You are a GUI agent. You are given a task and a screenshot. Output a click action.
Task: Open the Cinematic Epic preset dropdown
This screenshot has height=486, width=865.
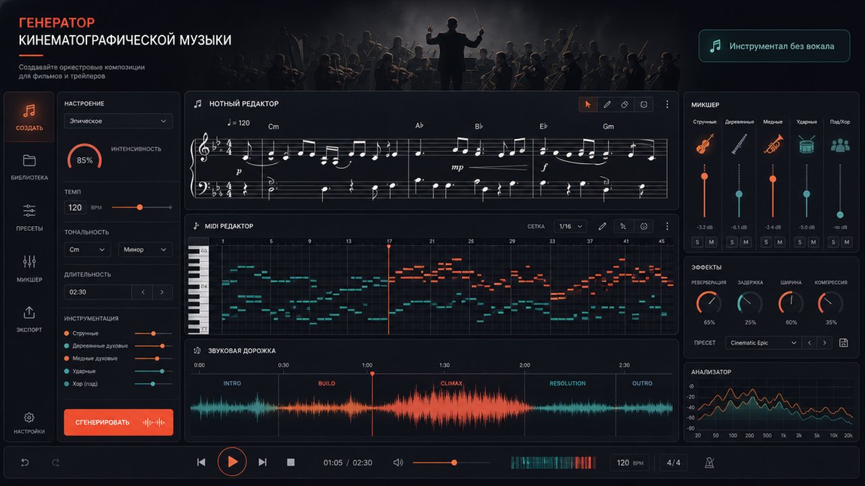[764, 343]
